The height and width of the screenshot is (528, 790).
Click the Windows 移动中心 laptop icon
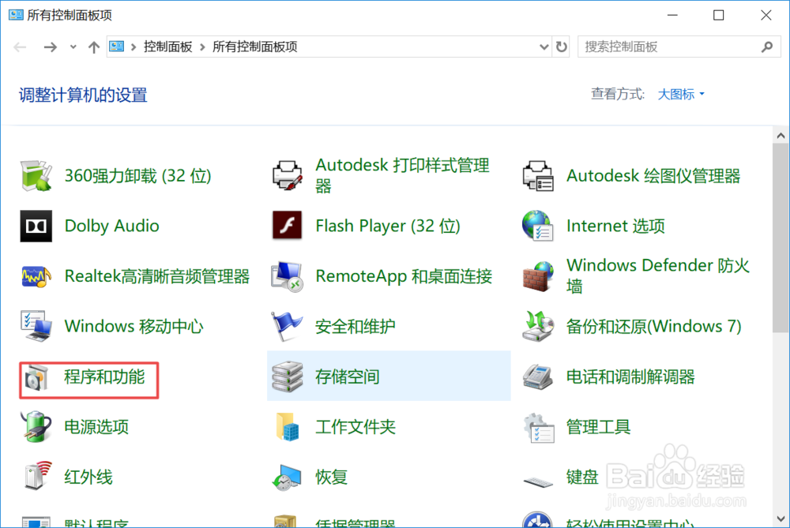coord(36,326)
